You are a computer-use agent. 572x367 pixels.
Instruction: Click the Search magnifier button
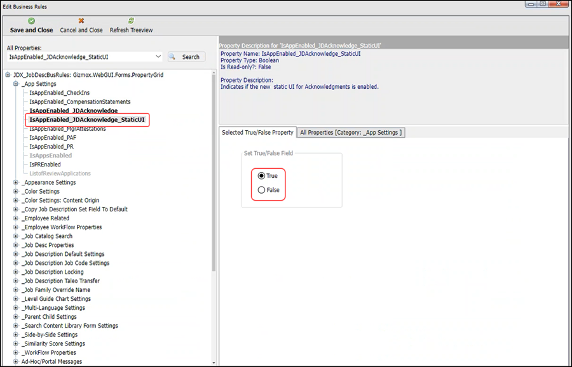(x=186, y=57)
